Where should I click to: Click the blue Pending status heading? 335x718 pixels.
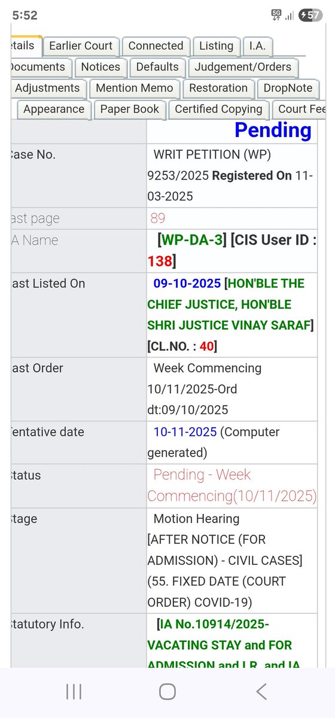click(x=273, y=130)
